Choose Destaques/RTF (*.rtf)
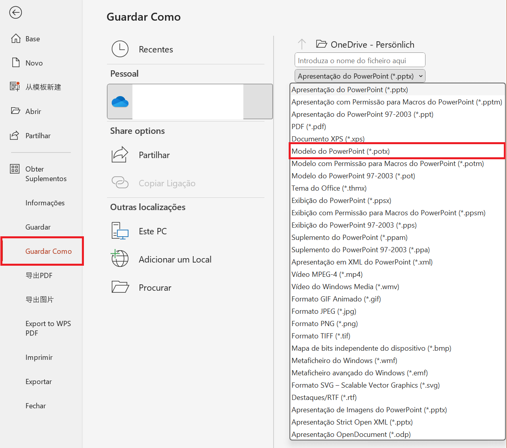The width and height of the screenshot is (507, 448). pyautogui.click(x=398, y=398)
